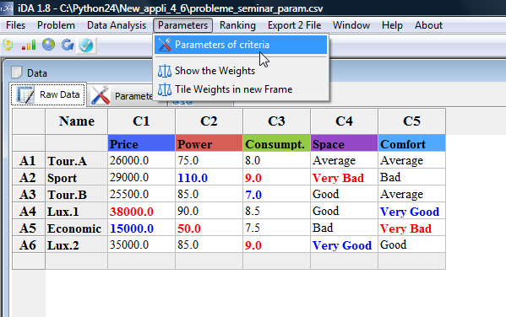The image size is (506, 317).
Task: Choose Tile Weights in new Frame
Action: pyautogui.click(x=241, y=89)
